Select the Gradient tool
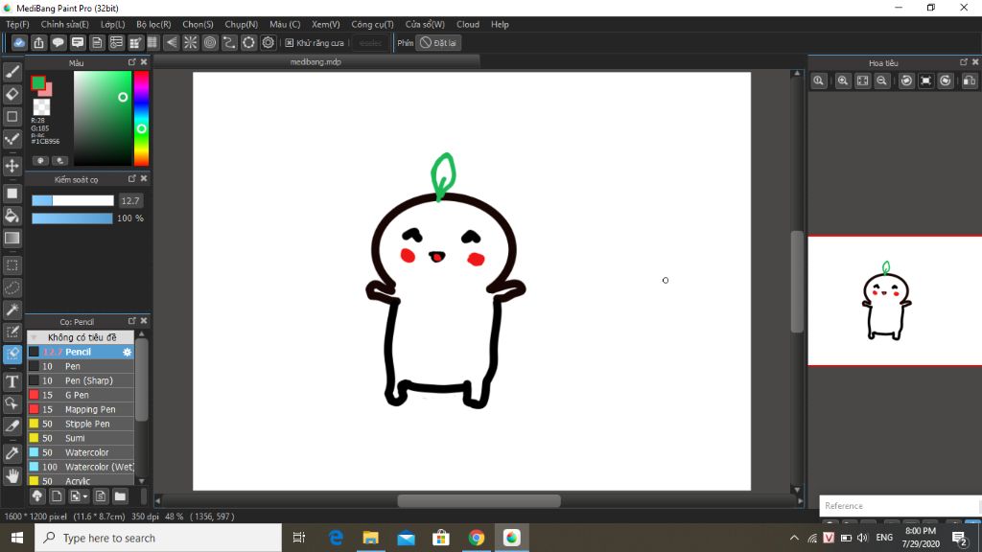Image resolution: width=982 pixels, height=552 pixels. 12,238
